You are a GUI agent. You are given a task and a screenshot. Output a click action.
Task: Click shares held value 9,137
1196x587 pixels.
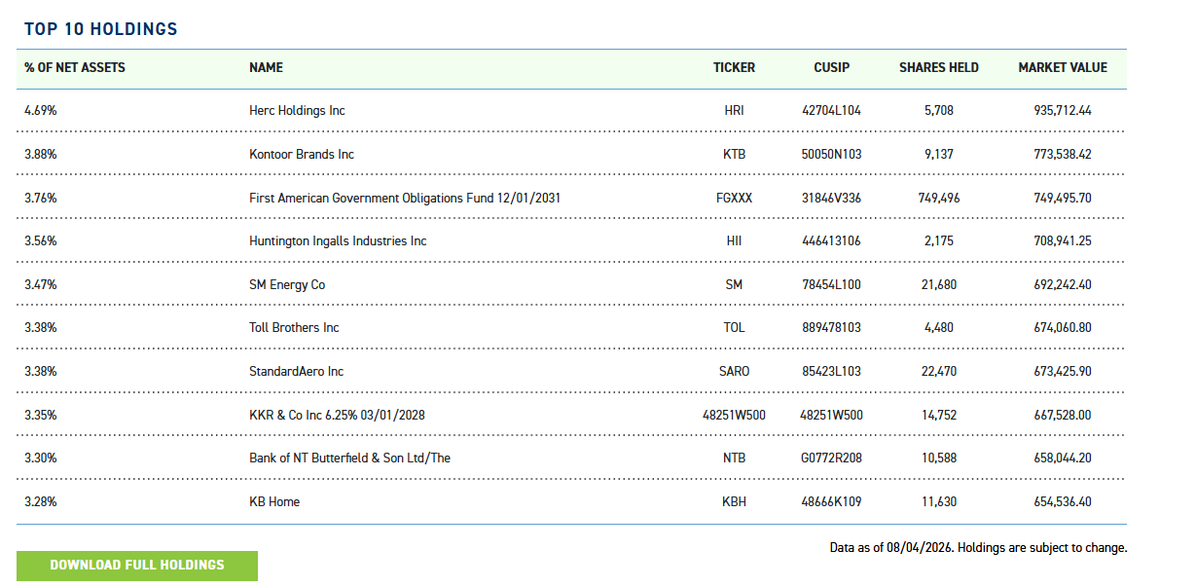coord(939,155)
